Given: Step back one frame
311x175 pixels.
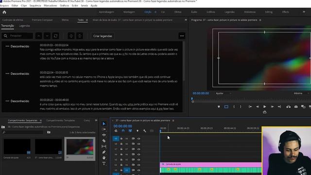Looking at the screenshot, I should (258, 107).
